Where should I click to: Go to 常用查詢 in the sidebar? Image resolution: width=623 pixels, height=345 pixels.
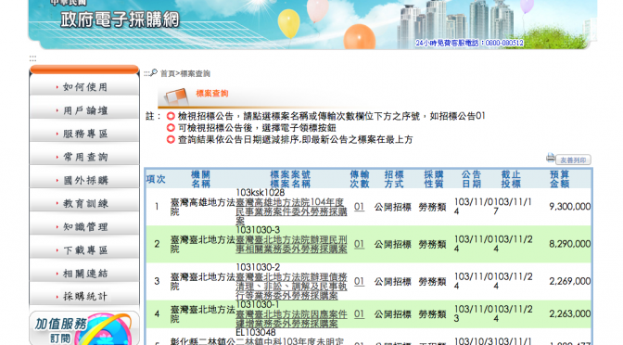84,157
